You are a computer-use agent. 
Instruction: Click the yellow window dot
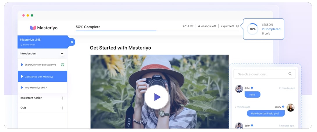coord(28,15)
